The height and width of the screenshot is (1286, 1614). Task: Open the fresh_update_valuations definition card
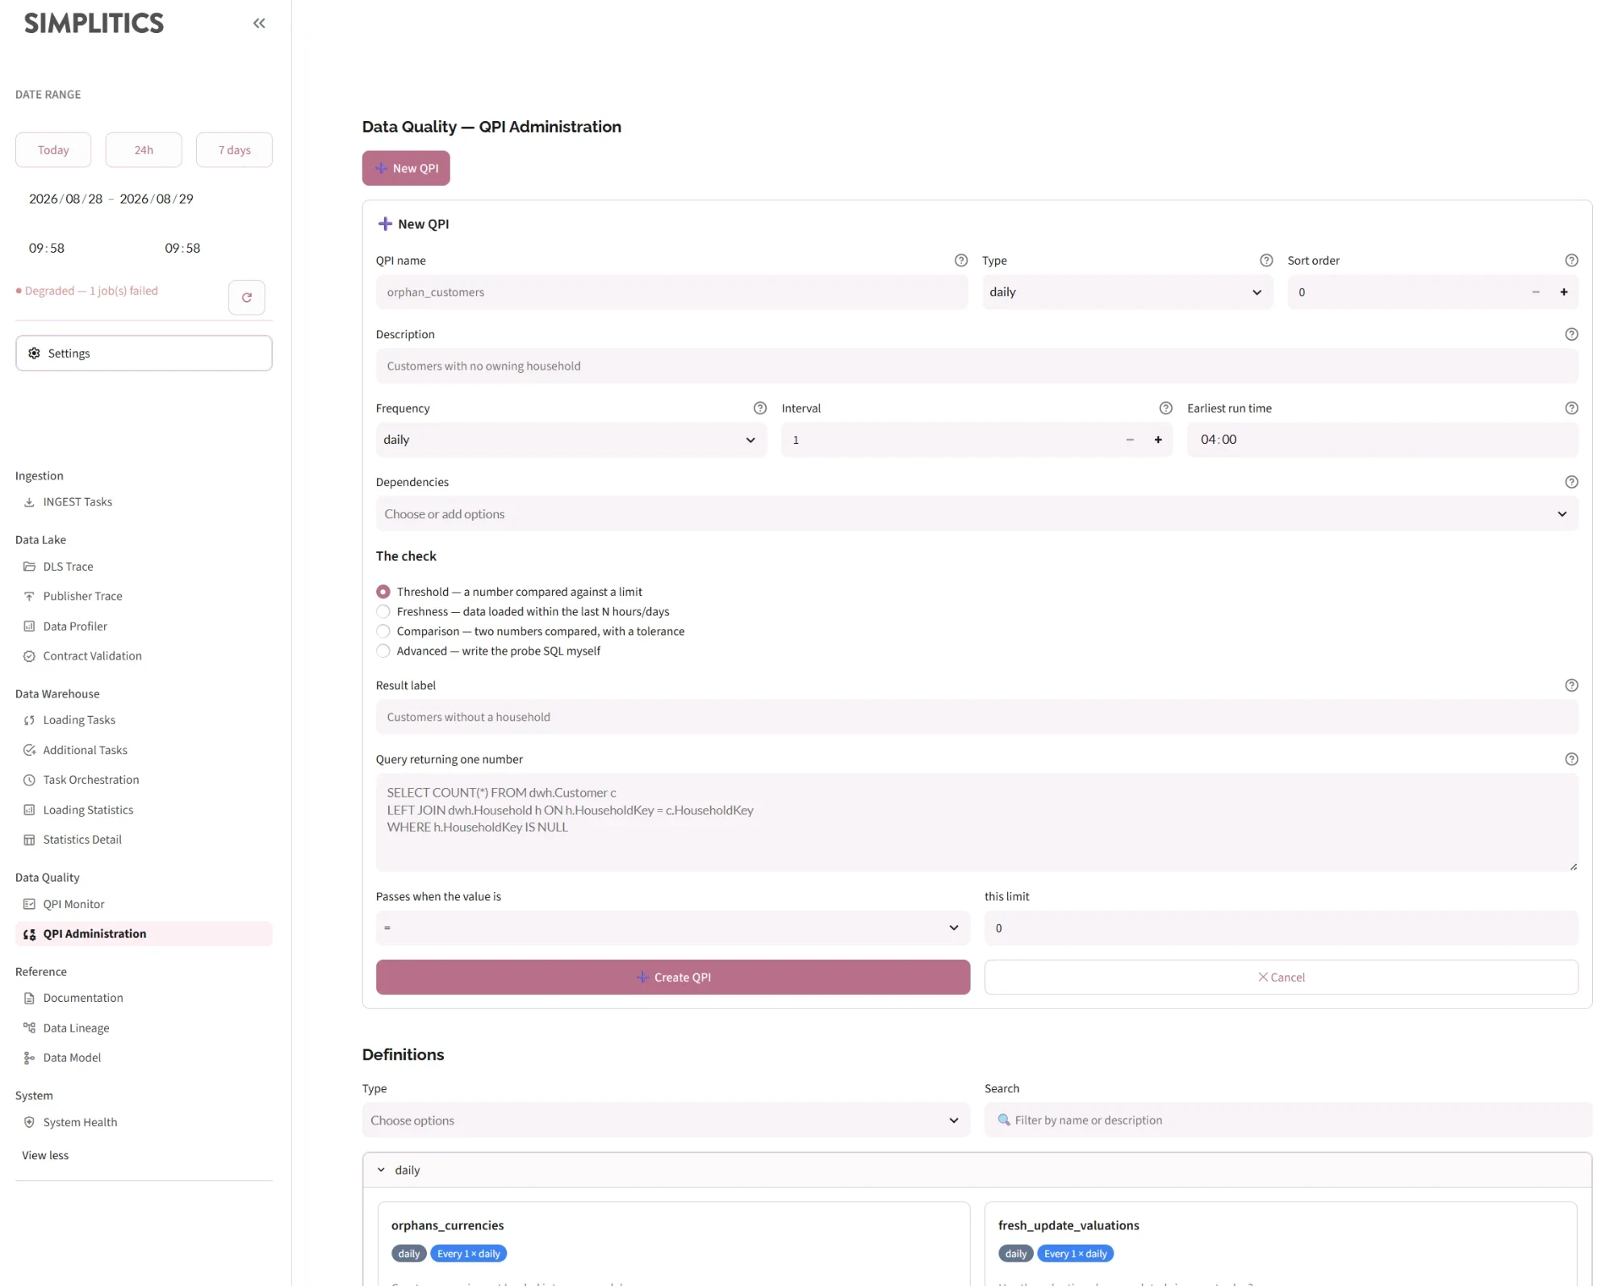pyautogui.click(x=1280, y=1243)
